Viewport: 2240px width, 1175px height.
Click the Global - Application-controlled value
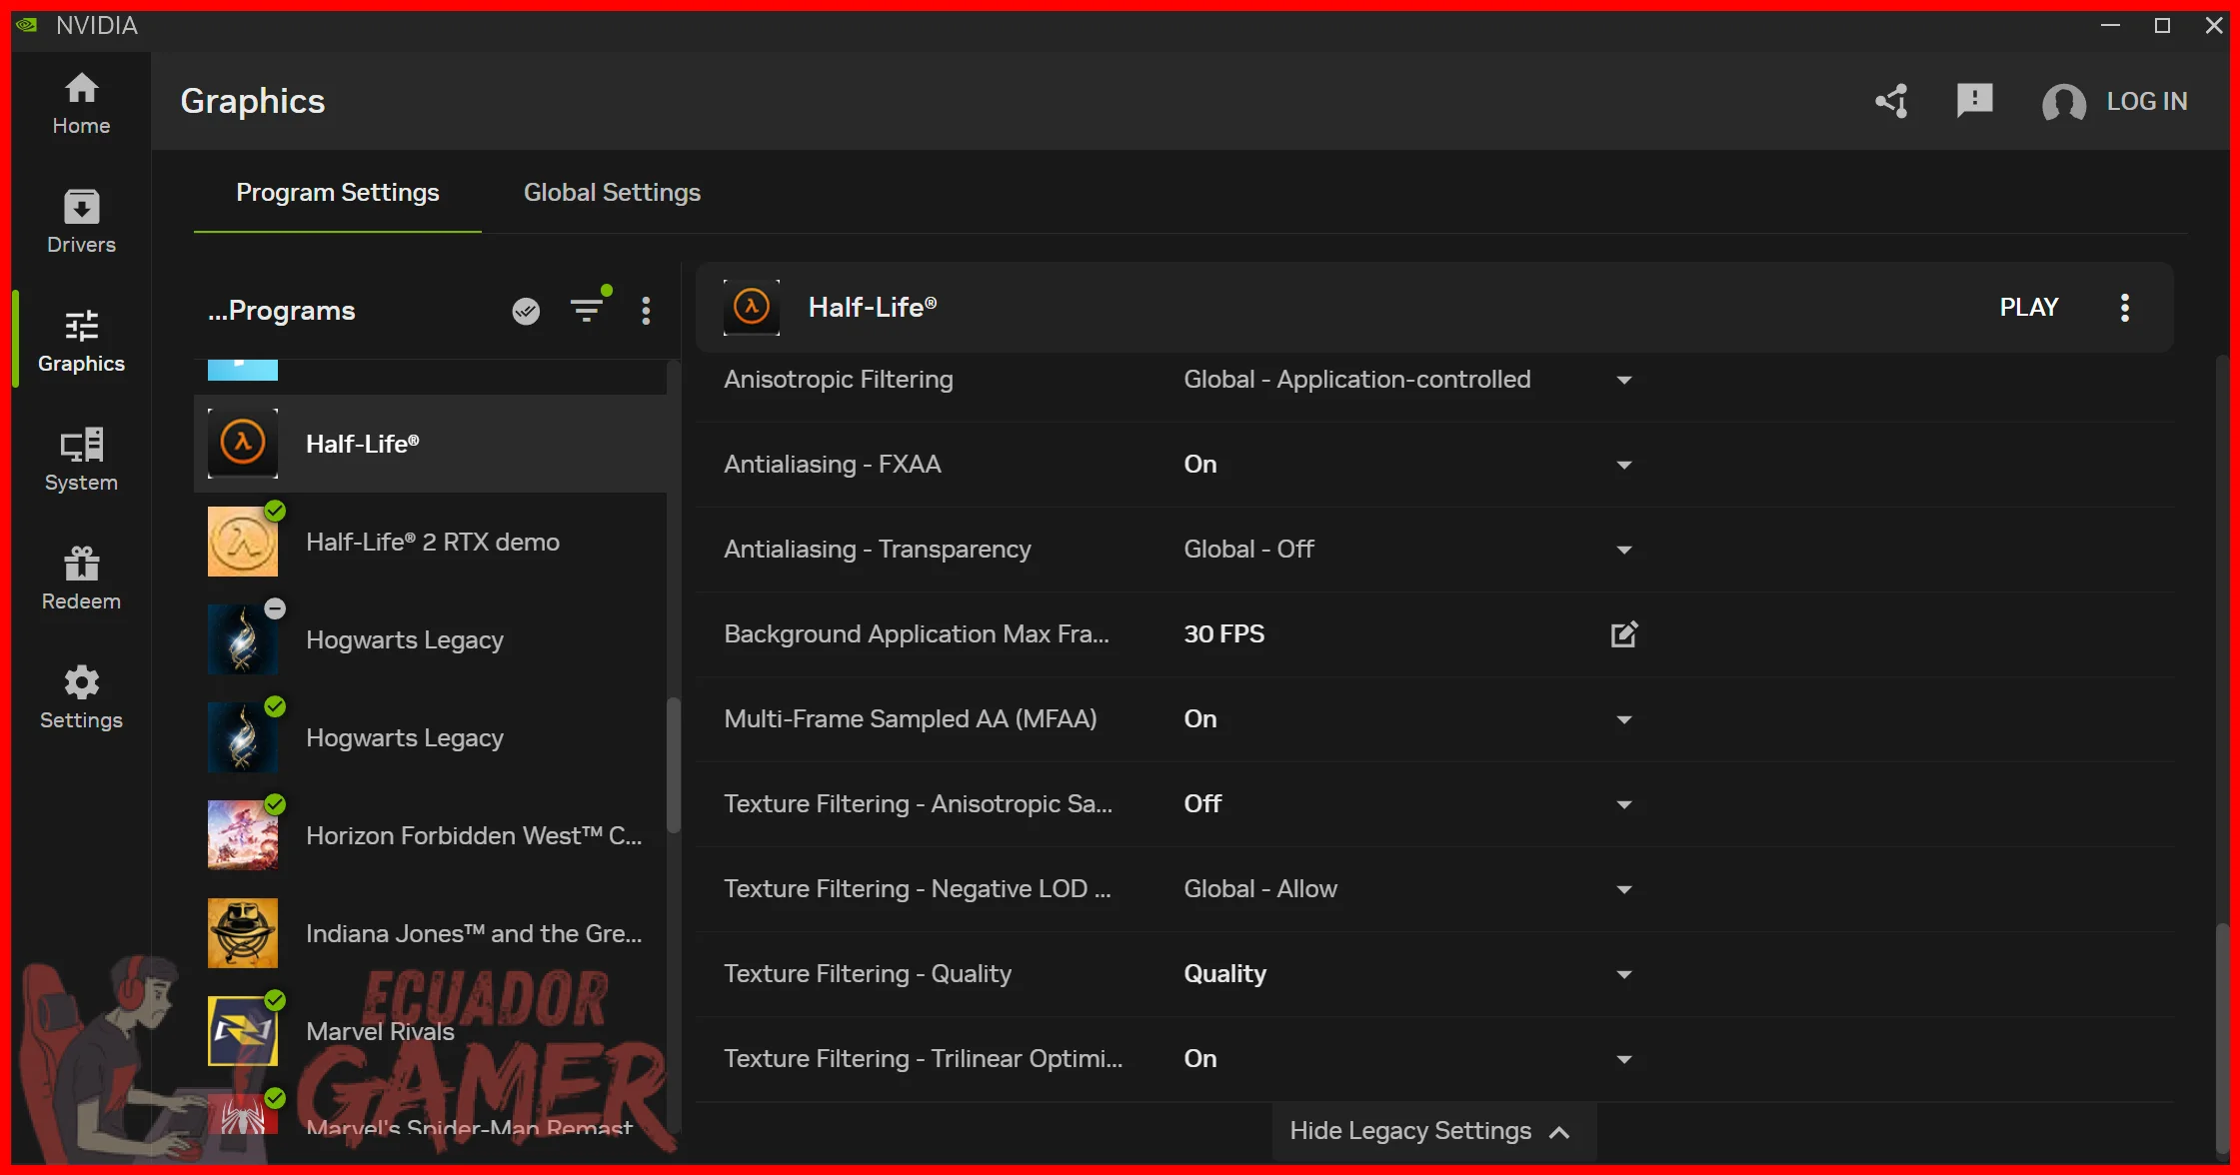point(1357,380)
